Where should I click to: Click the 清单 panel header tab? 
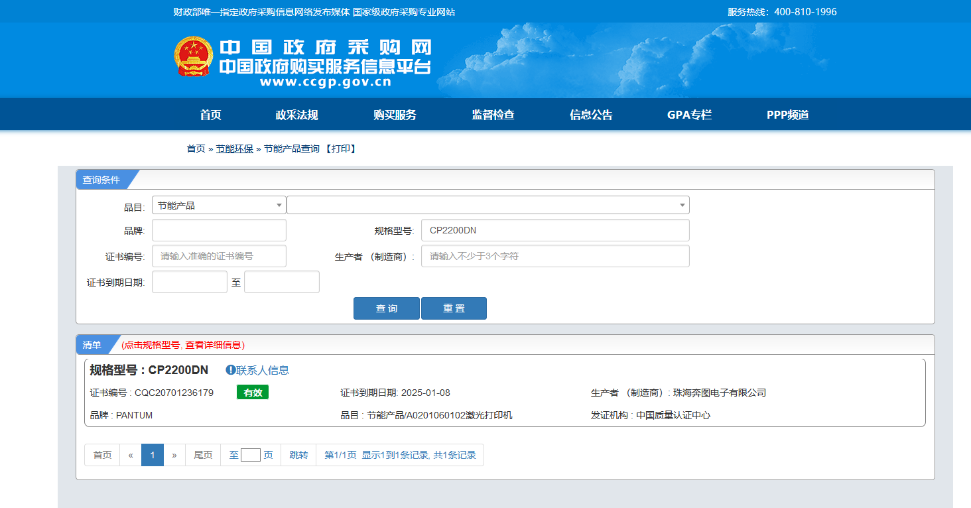pyautogui.click(x=92, y=345)
